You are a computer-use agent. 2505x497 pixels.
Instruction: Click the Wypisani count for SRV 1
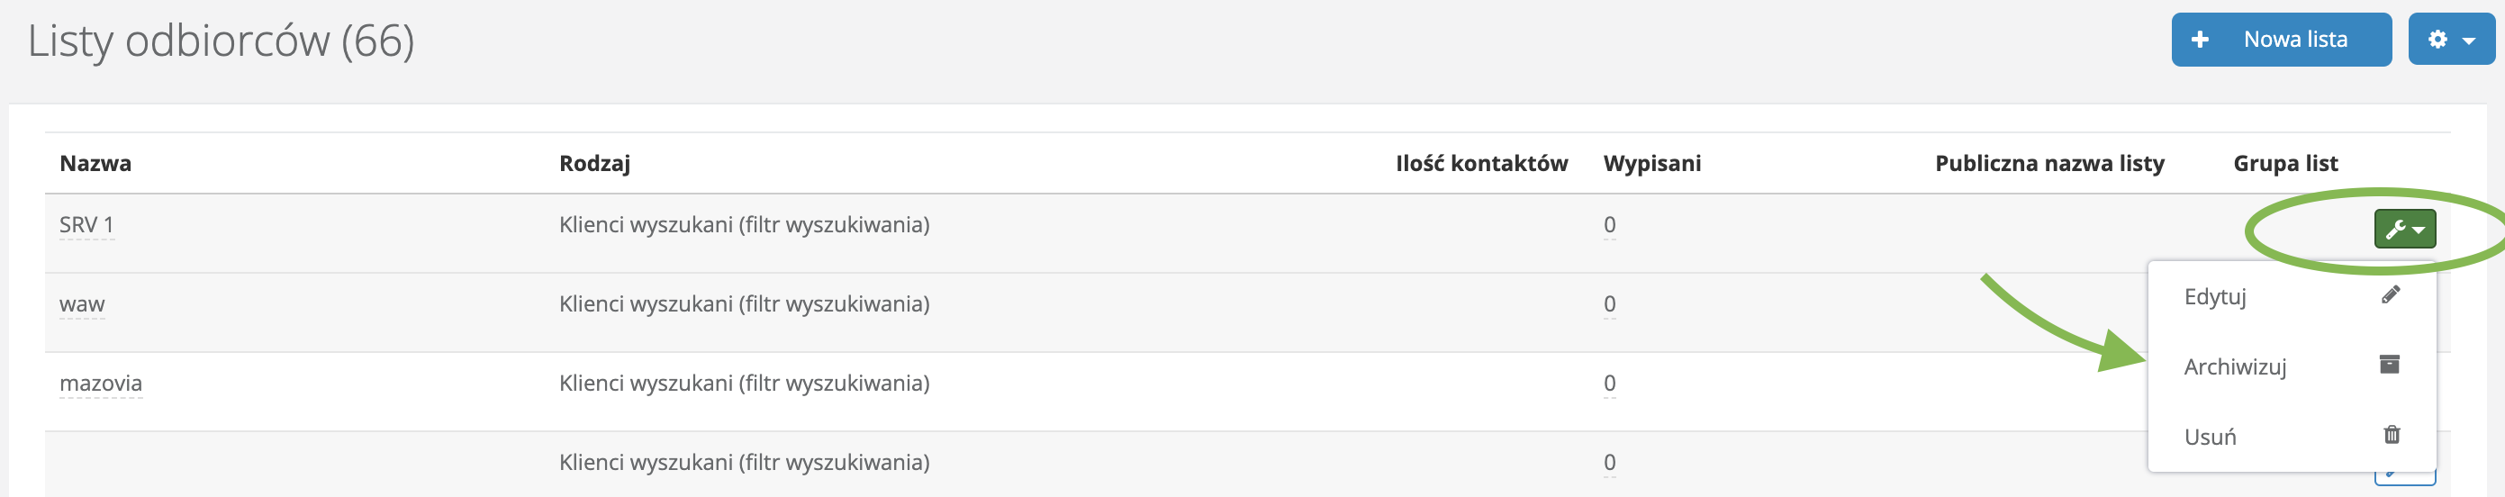coord(1609,225)
